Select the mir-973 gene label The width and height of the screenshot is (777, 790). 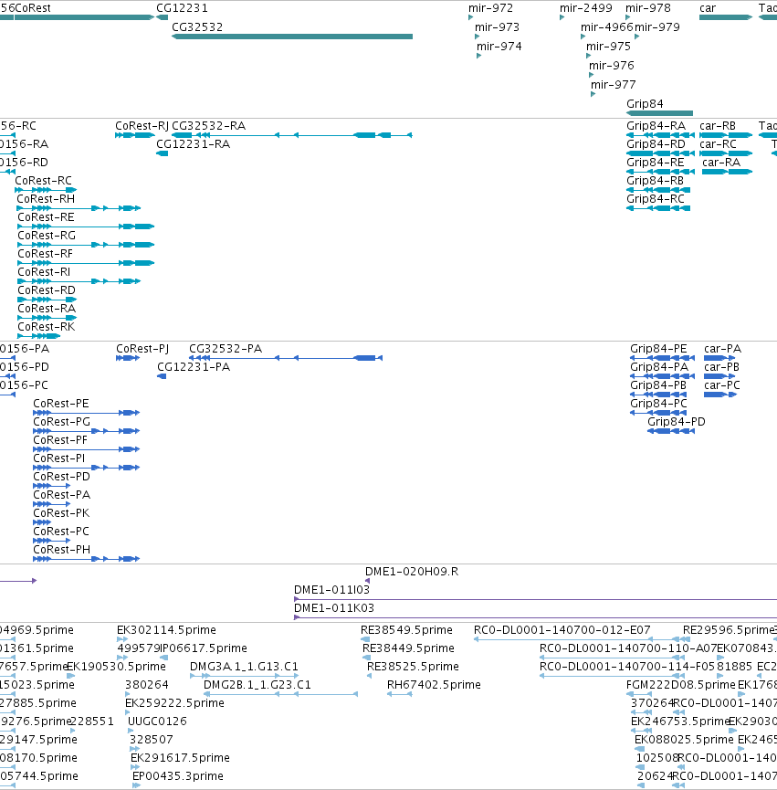click(497, 27)
